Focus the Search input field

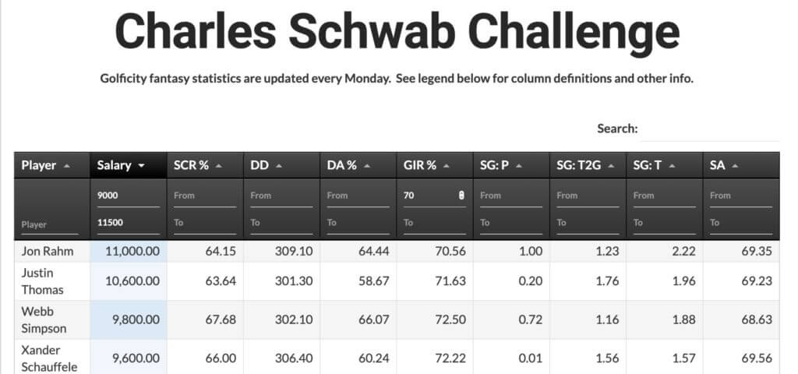[711, 129]
